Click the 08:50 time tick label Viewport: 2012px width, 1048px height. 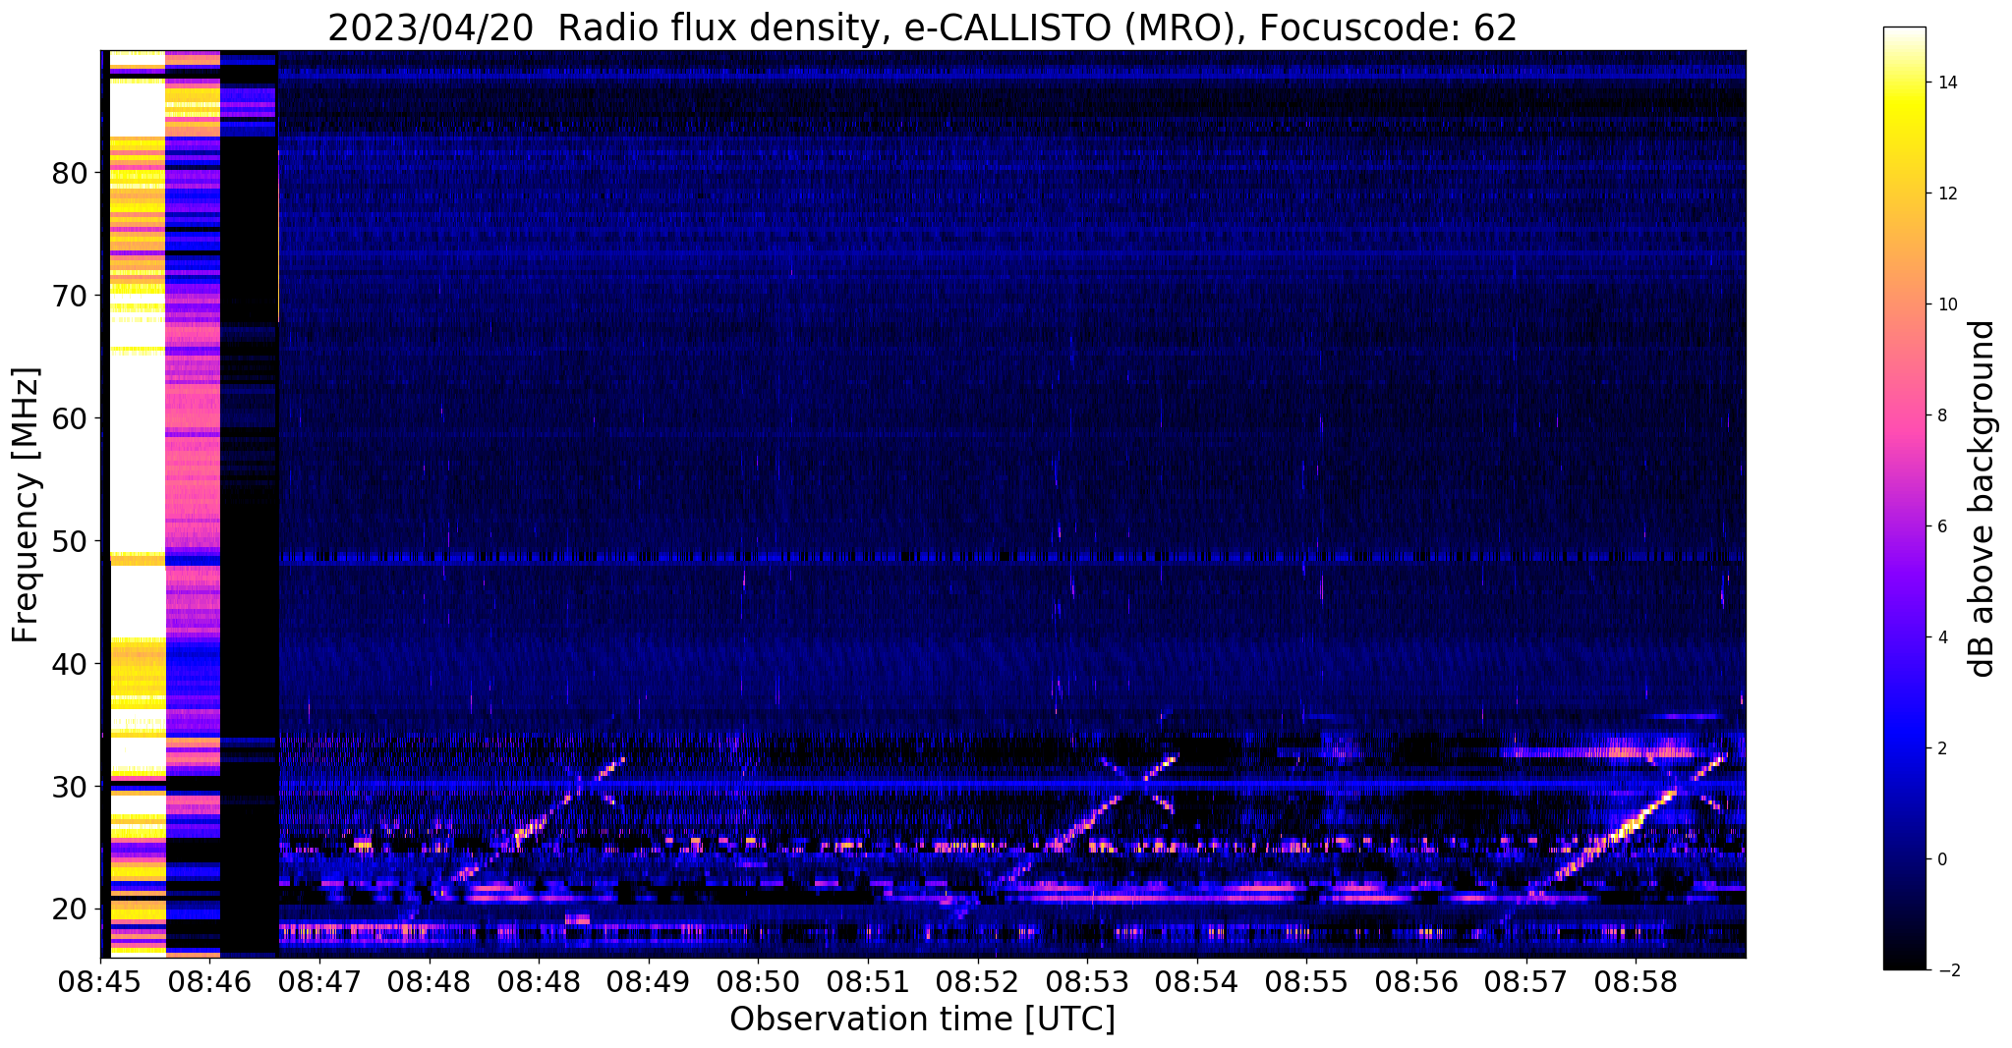click(758, 982)
